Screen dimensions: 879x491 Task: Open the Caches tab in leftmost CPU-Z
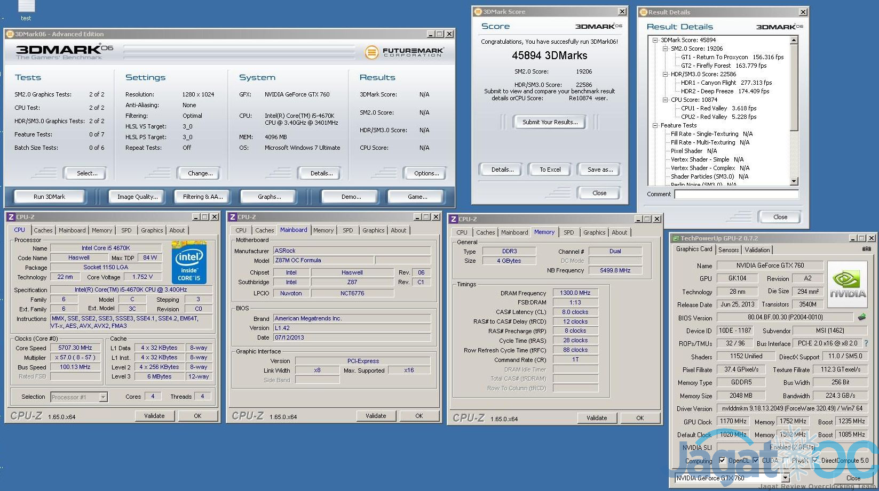click(x=43, y=230)
